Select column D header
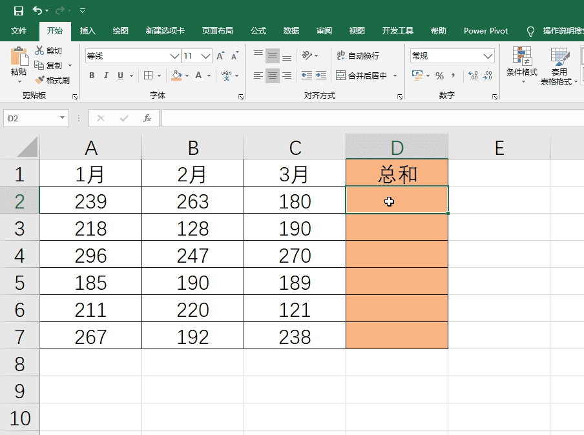This screenshot has height=435, width=584. (397, 147)
